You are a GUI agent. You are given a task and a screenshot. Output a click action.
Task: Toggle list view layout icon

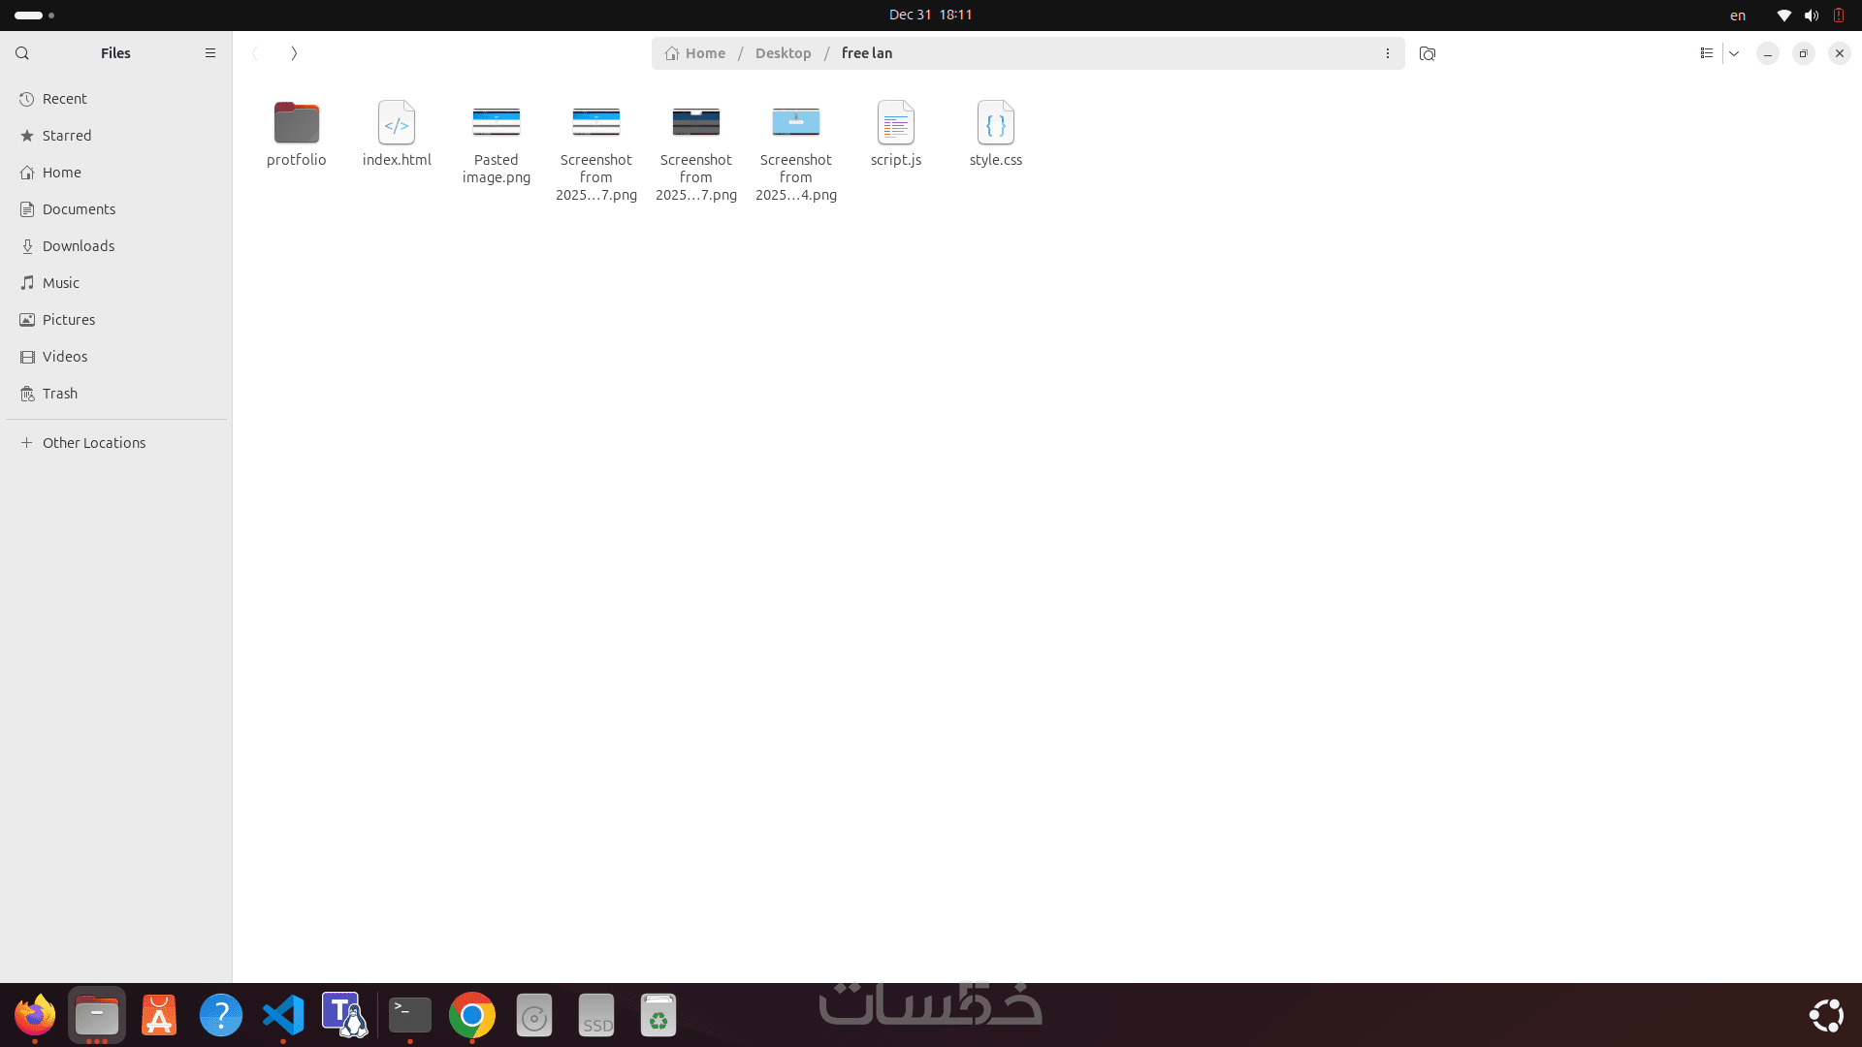click(x=1707, y=53)
